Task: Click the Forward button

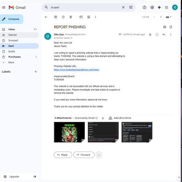Action: [84, 155]
